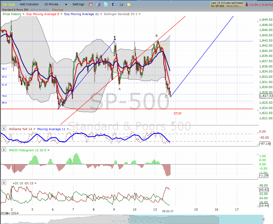Click the Bollinger Bands 50 2 label
Image resolution: width=273 pixels, height=224 pixels.
tap(121, 14)
